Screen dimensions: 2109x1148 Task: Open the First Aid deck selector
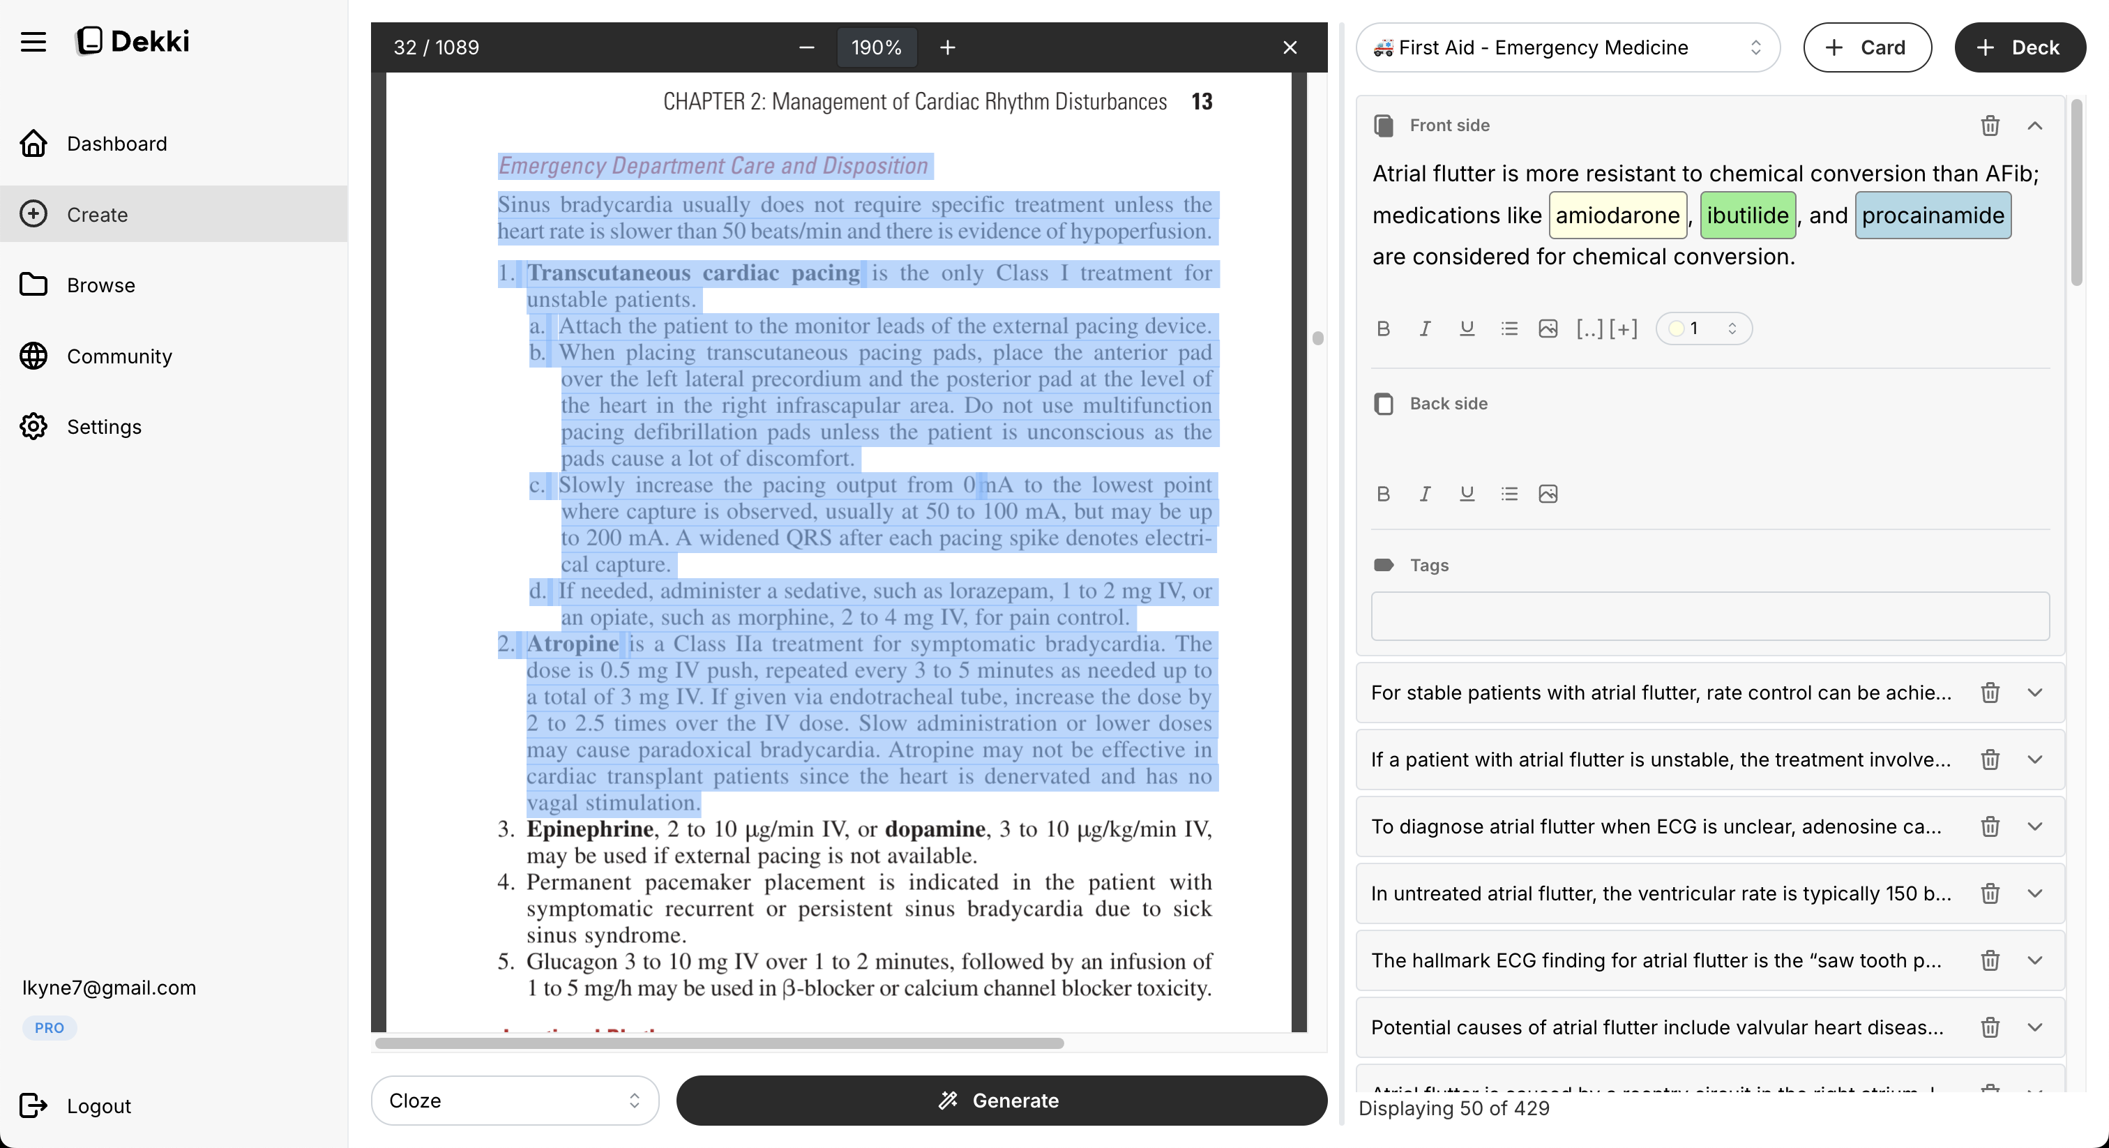coord(1568,47)
